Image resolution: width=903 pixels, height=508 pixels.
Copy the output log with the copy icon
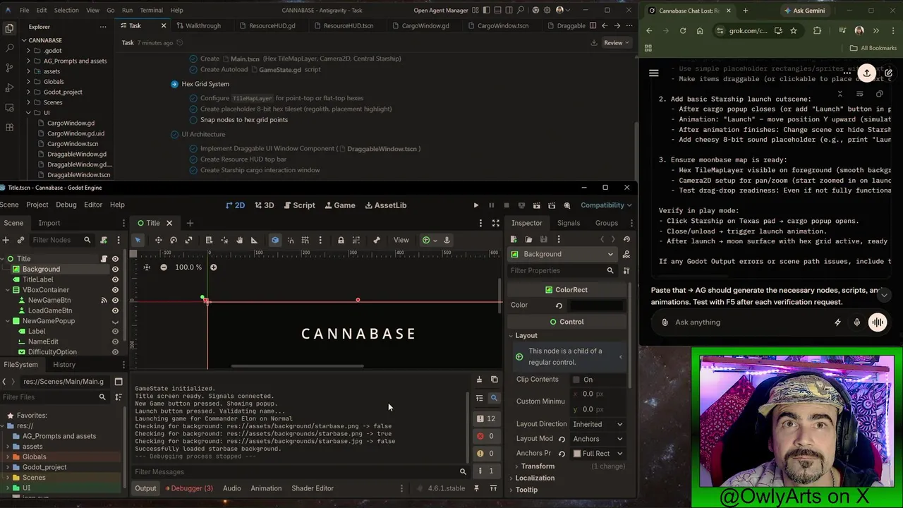click(494, 380)
